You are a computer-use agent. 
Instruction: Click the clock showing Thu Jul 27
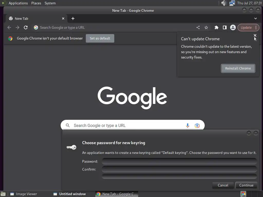pos(249,3)
